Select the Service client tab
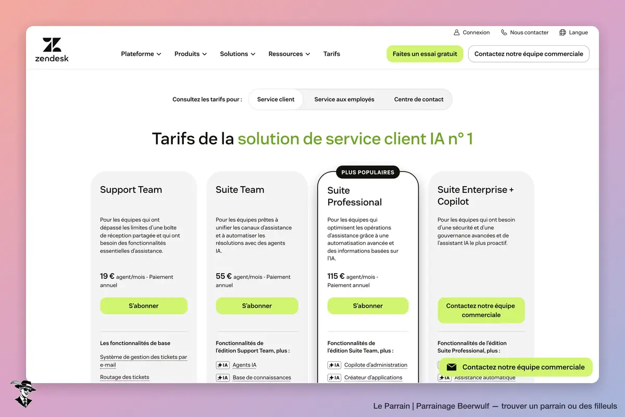 click(x=276, y=99)
